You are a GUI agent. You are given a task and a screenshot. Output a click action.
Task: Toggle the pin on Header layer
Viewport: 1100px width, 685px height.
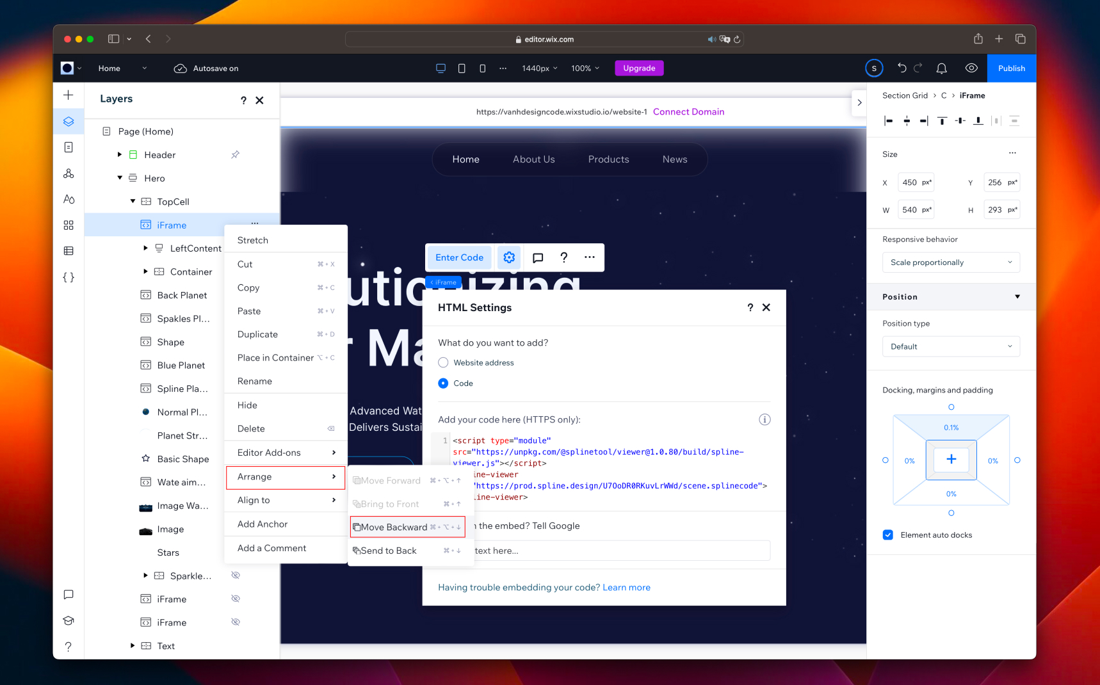point(236,154)
